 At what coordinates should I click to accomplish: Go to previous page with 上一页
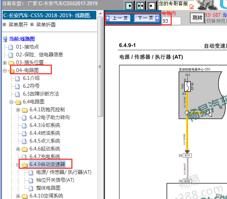118,18
